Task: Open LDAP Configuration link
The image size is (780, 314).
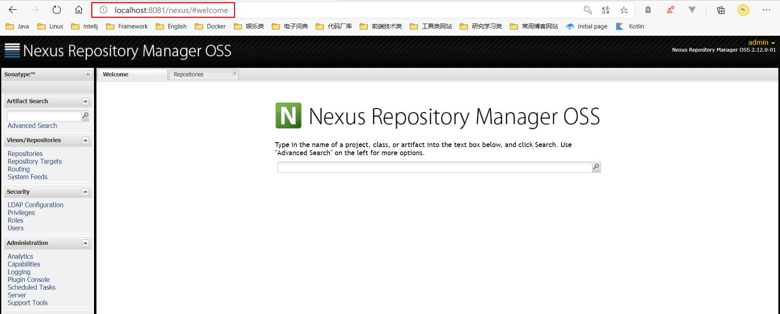Action: tap(35, 205)
